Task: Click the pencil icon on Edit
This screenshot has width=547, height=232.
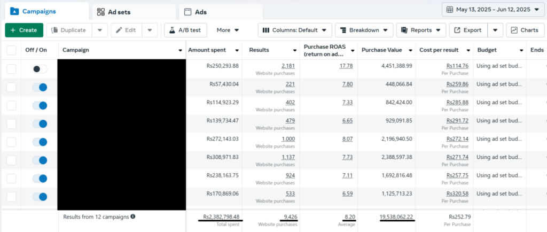Action: pyautogui.click(x=119, y=30)
